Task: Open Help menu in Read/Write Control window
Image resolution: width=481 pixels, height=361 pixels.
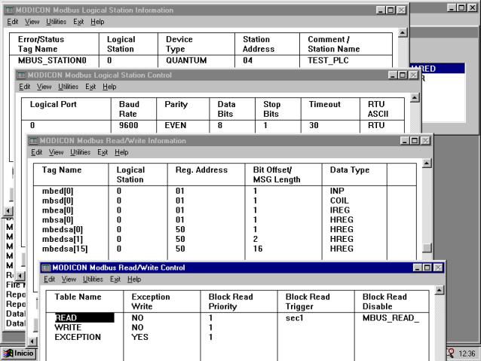Action: click(134, 279)
